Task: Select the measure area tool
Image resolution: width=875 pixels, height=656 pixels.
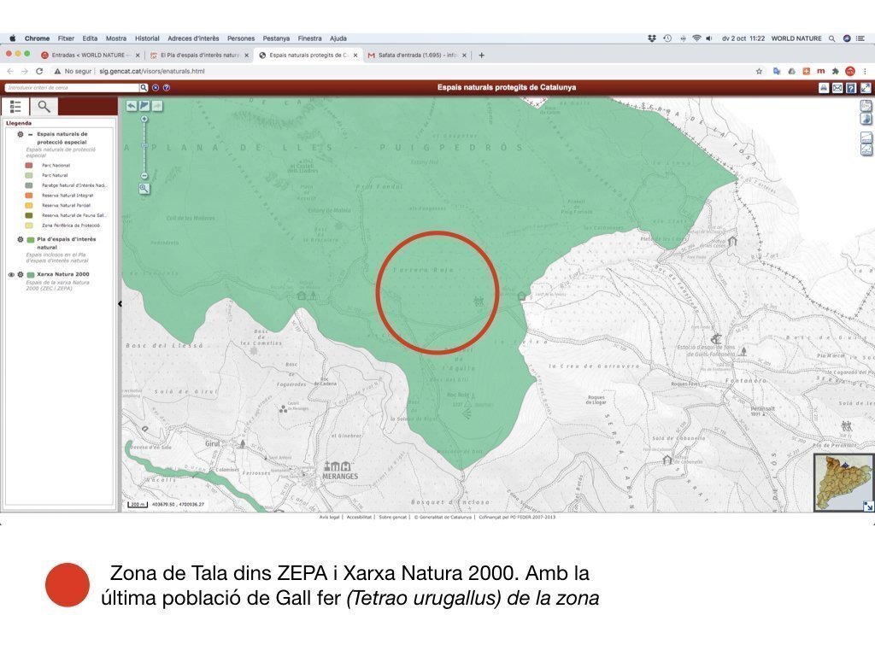Action: coord(866,149)
